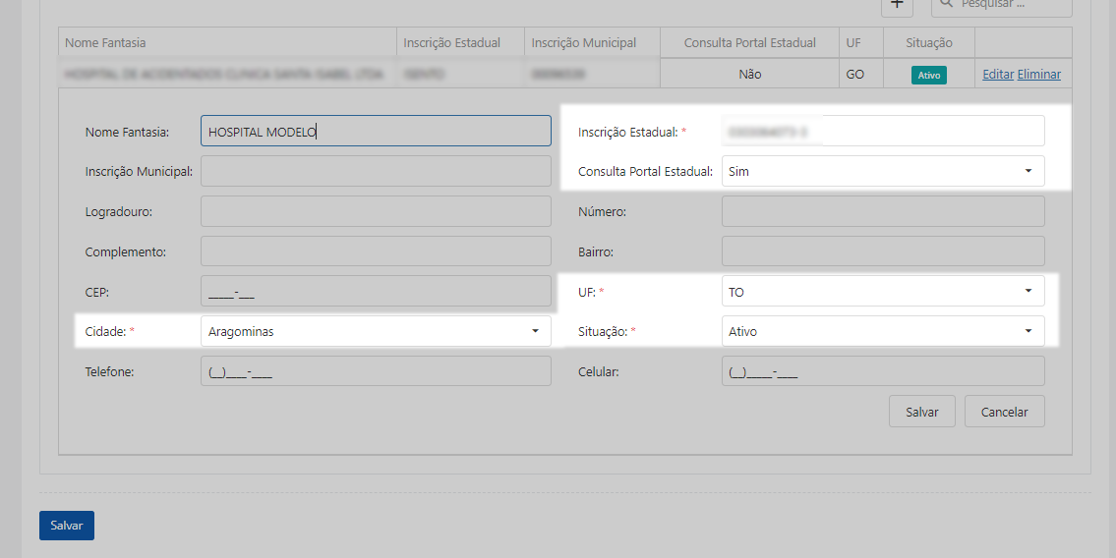Open the Cidade dropdown showing Aragominas

click(376, 331)
